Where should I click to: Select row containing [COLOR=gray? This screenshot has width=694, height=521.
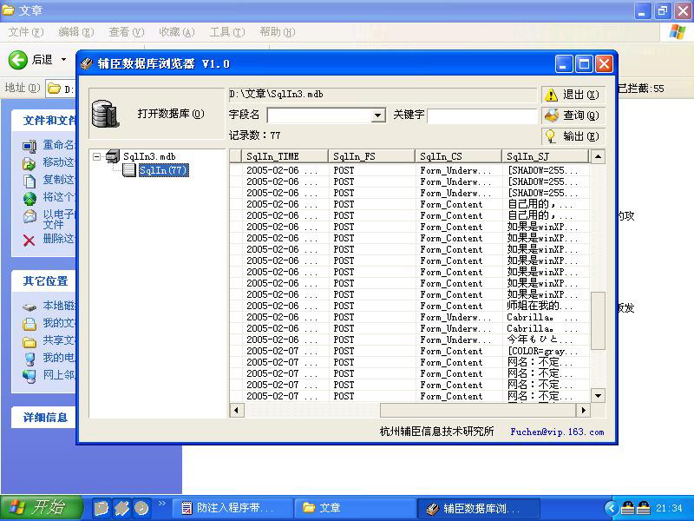click(409, 351)
